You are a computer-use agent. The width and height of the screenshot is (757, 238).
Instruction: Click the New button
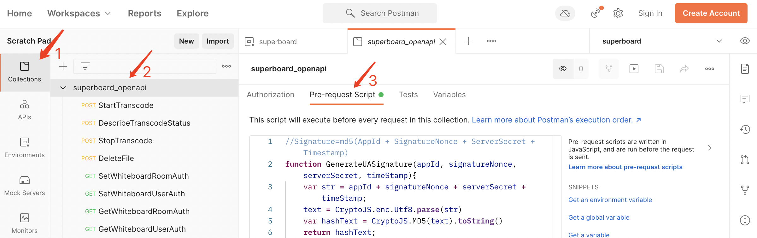coord(186,41)
